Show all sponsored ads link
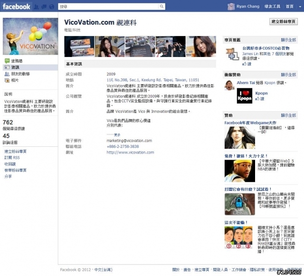This screenshot has width=304, height=276. [x=288, y=115]
